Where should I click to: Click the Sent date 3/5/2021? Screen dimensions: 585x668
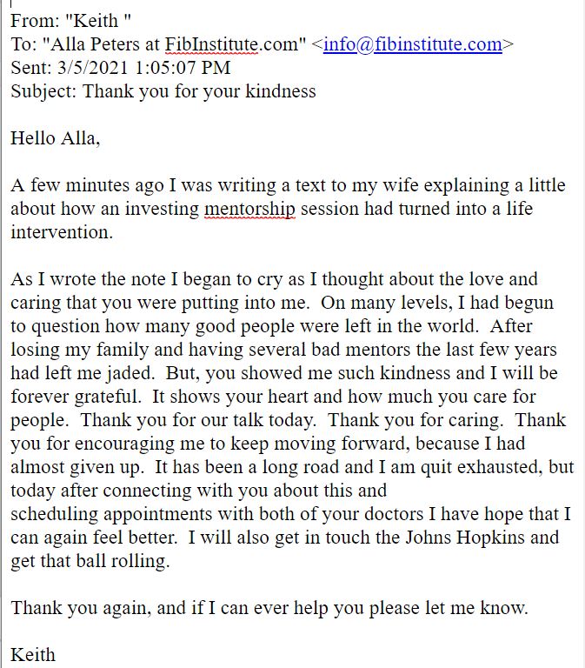click(92, 68)
